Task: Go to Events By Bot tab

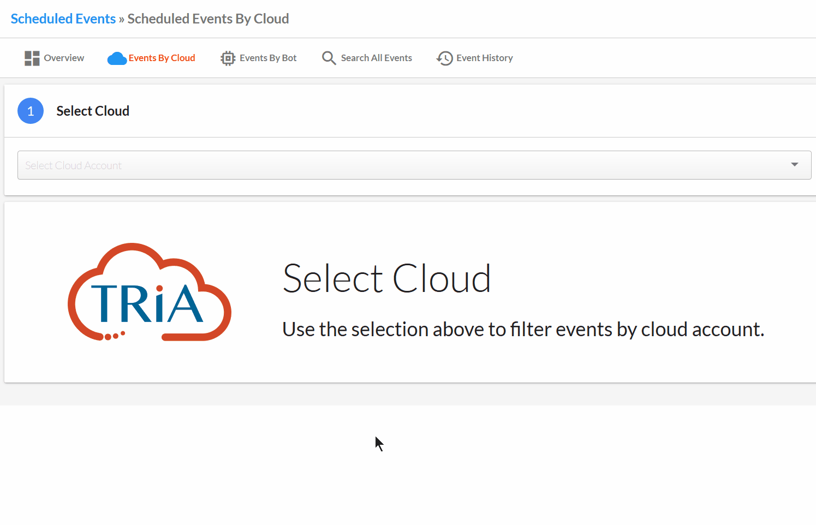Action: [259, 58]
